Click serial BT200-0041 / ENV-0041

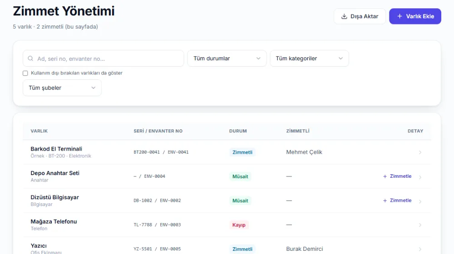[x=161, y=152]
